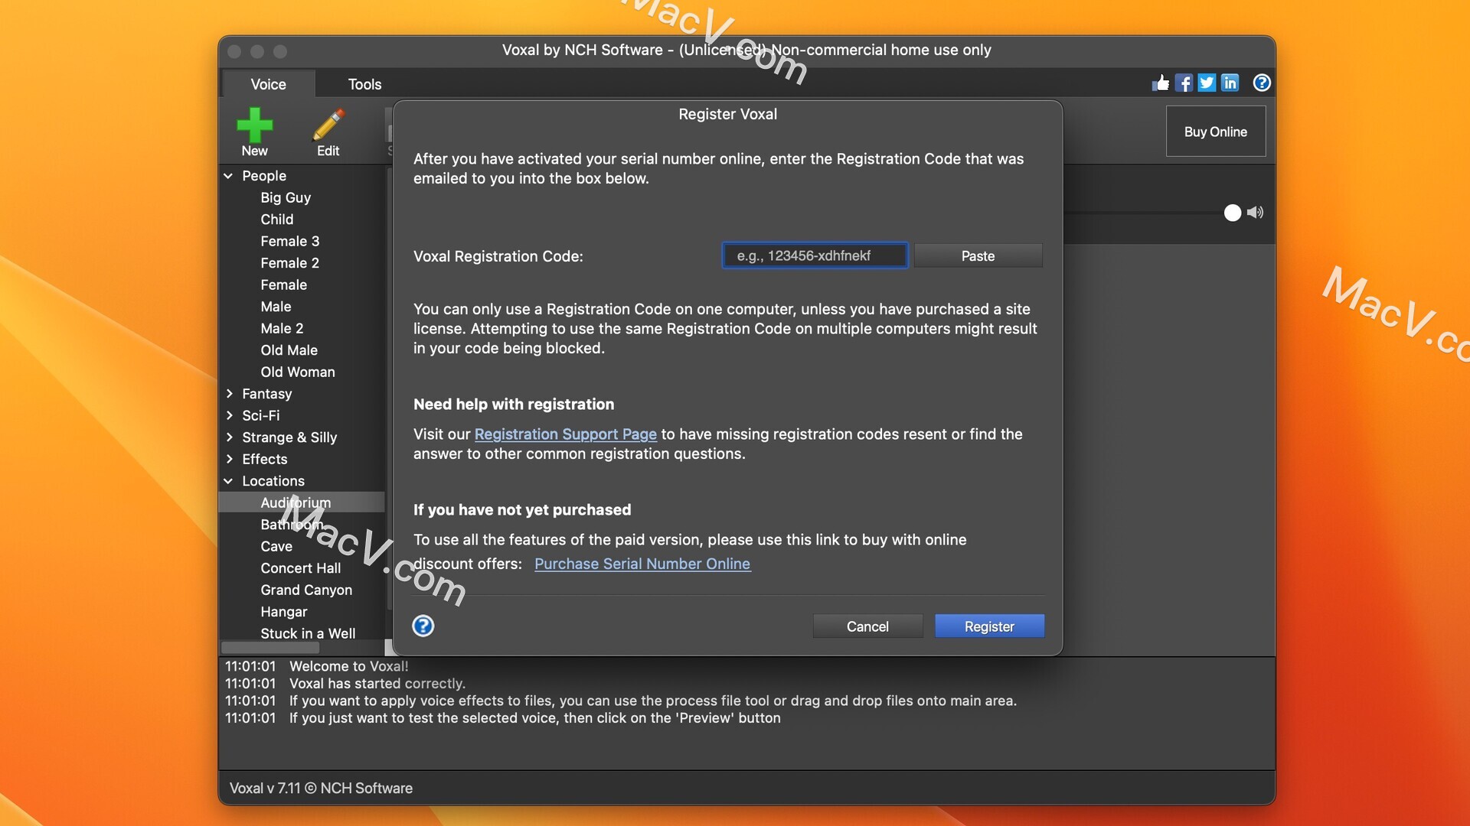Click the thumbs up icon
Viewport: 1470px width, 826px height.
(x=1162, y=83)
